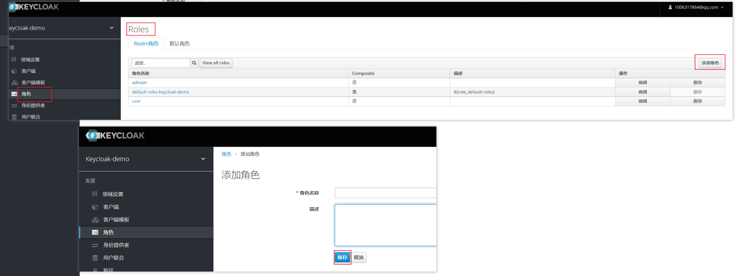The image size is (738, 276).
Task: Expand the Keycloak-demo realm selector on 添加角色 page
Action: (x=203, y=159)
